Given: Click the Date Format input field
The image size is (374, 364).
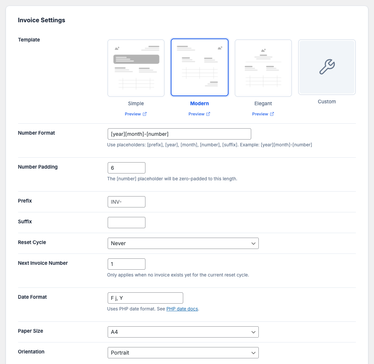Looking at the screenshot, I should coord(145,298).
